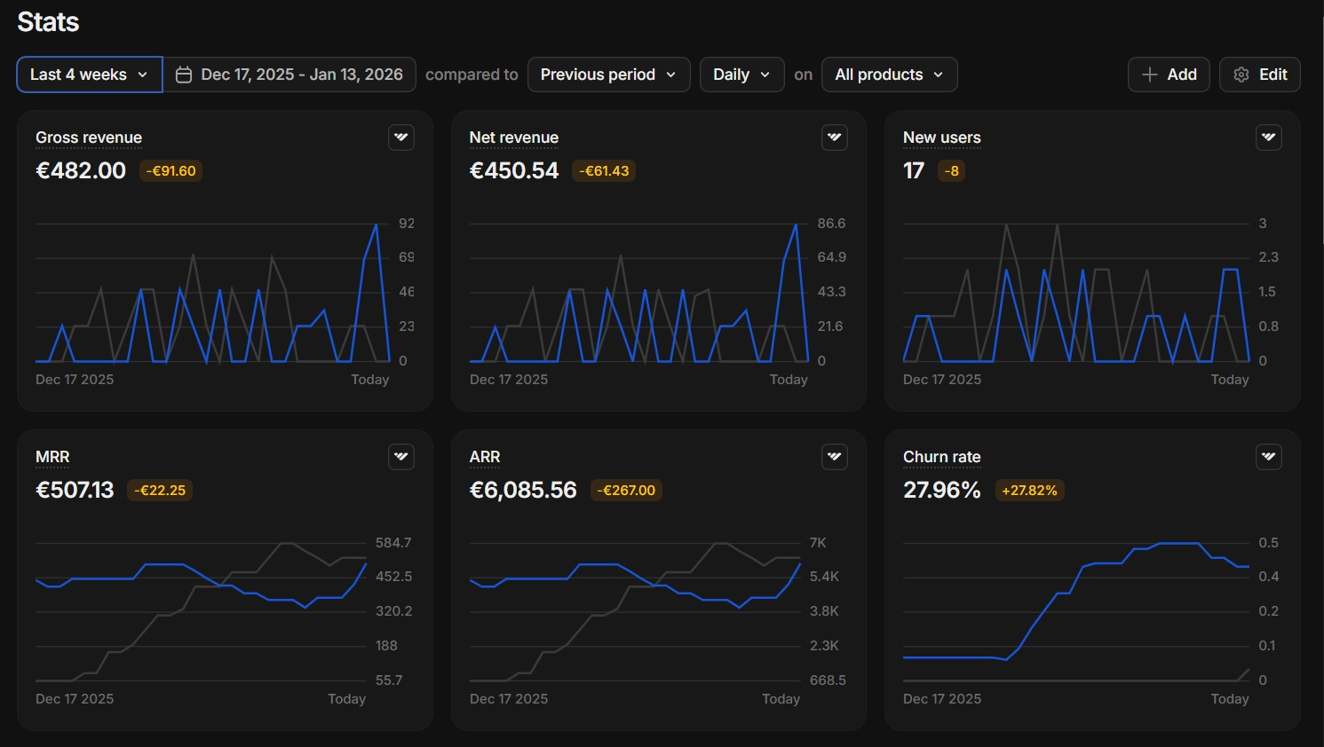Viewport: 1324px width, 747px height.
Task: Click the ARR metric title
Action: tap(485, 457)
